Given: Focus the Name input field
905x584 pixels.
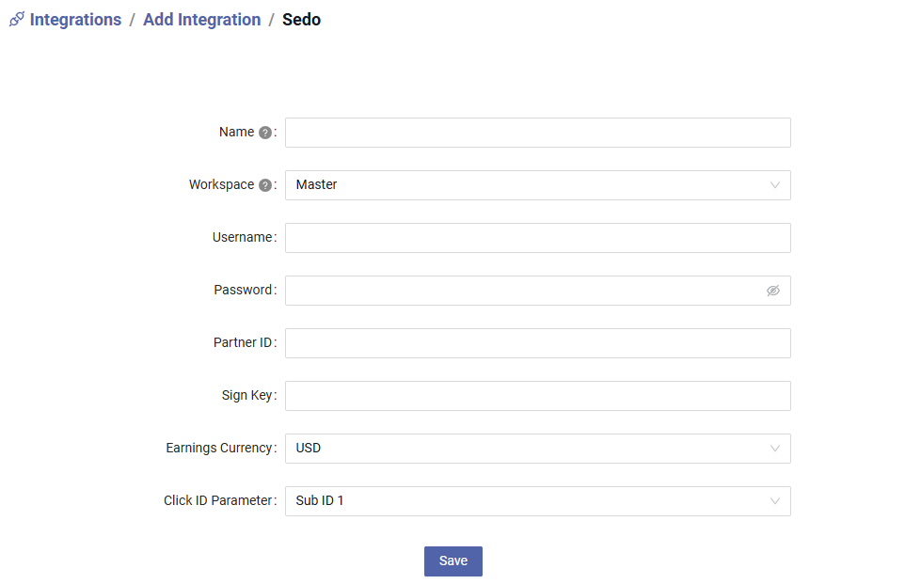Looking at the screenshot, I should click(538, 133).
